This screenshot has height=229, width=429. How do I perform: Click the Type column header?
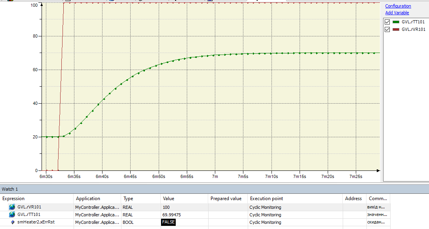point(128,199)
